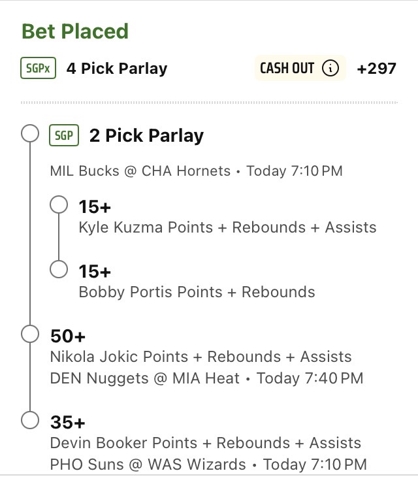This screenshot has height=488, width=418.
Task: Tap Nikola Jokic Points + Rebounds + Assists
Action: click(x=201, y=357)
